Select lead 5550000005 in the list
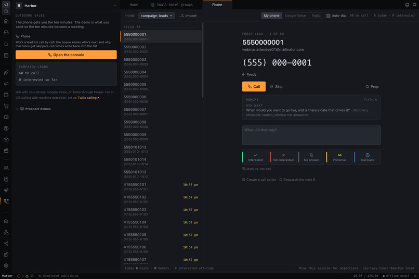This screenshot has height=279, width=419. click(x=161, y=86)
